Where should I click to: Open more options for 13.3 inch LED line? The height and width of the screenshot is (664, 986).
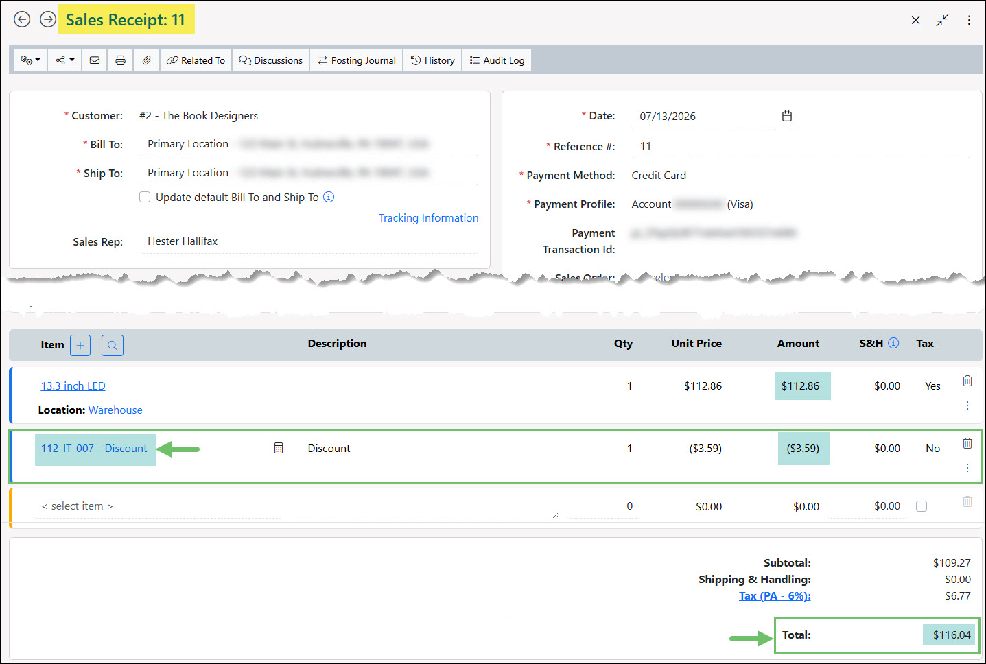tap(967, 405)
